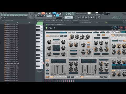
Task: Open the OPTIONS menu
Action: tap(20, 15)
